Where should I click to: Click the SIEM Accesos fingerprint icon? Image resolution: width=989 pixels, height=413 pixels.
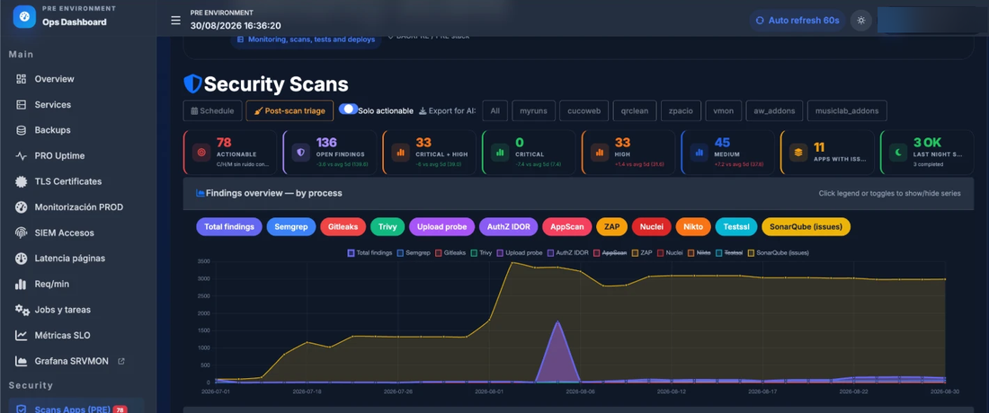tap(22, 233)
